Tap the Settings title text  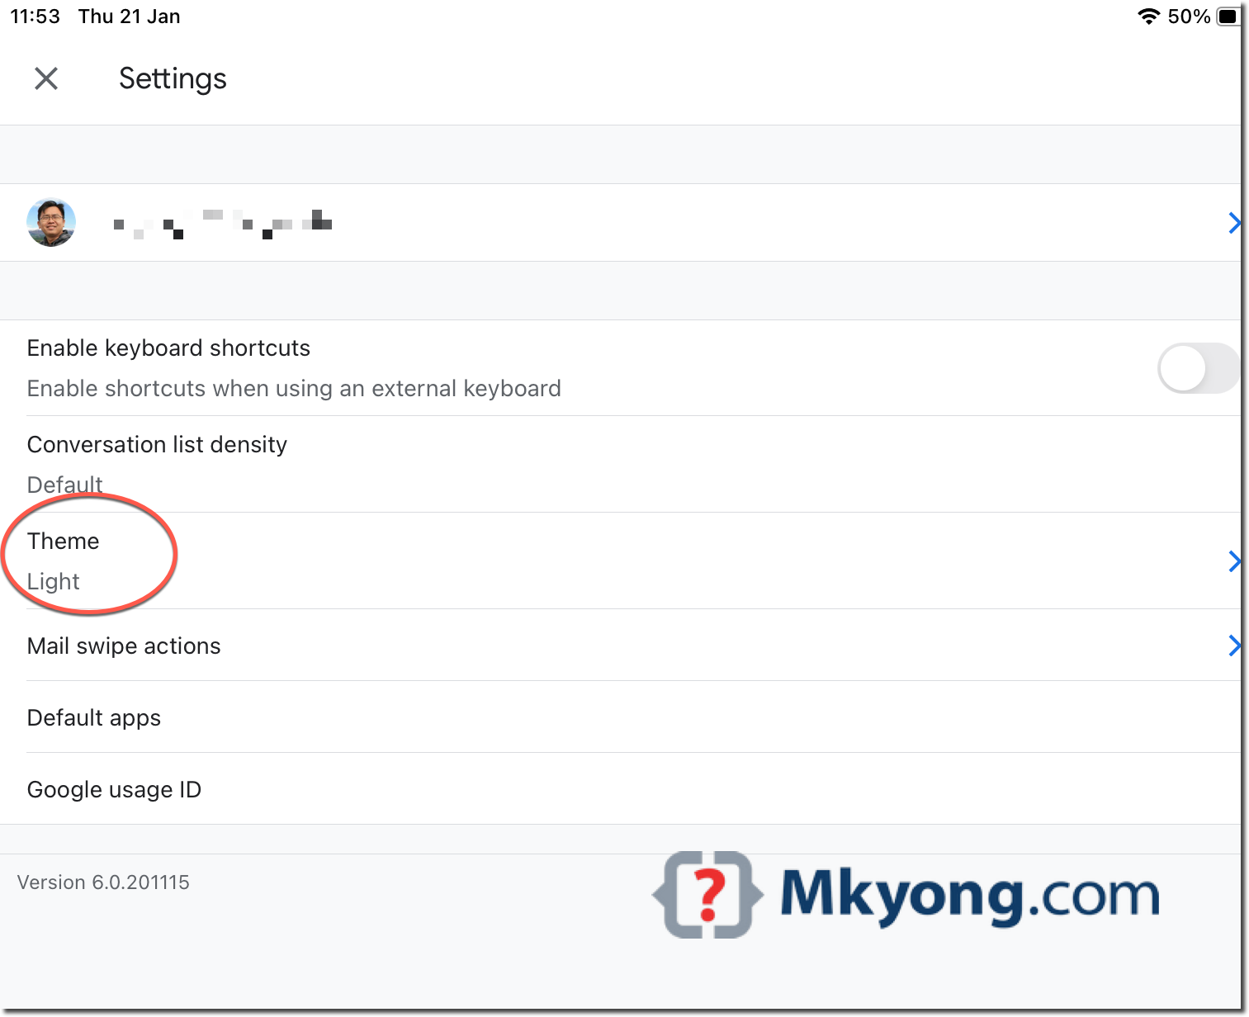point(173,79)
